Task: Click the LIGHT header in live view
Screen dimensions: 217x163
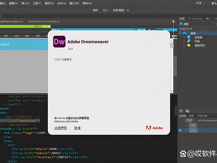Action: (5, 45)
